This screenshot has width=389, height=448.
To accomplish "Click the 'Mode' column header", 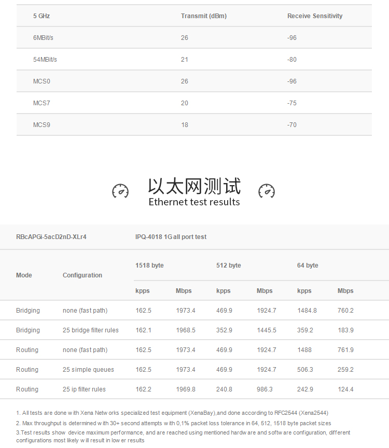I will click(24, 275).
